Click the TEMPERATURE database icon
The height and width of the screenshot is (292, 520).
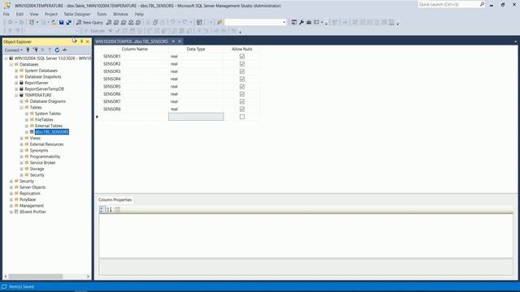[21, 95]
